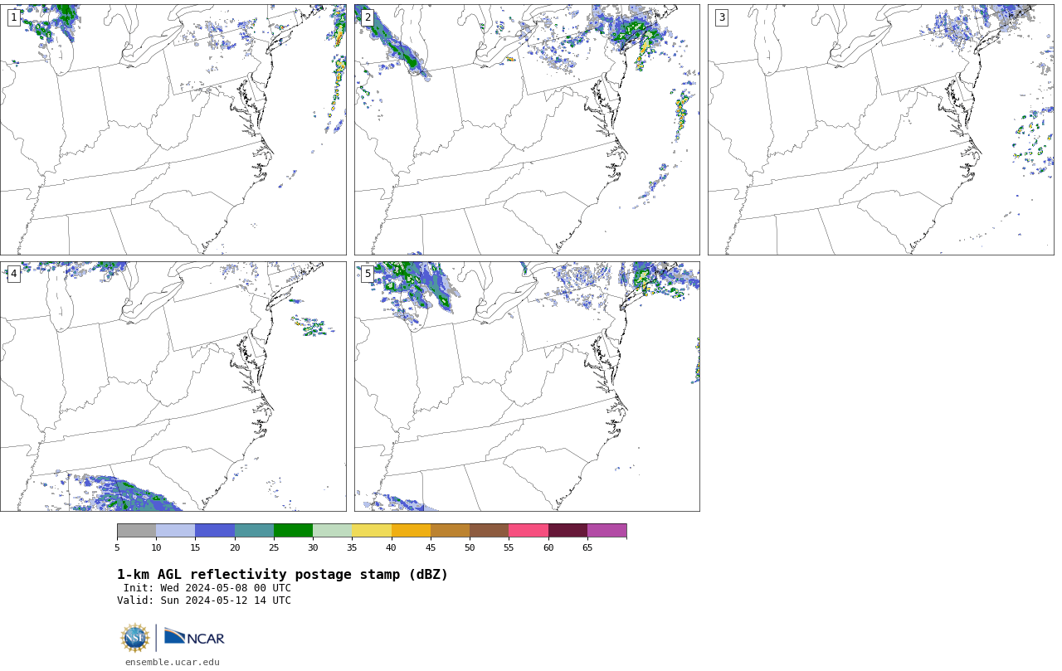Image resolution: width=1062 pixels, height=671 pixels.
Task: Click the yellow 35-40 dBZ swatch
Action: [x=372, y=531]
